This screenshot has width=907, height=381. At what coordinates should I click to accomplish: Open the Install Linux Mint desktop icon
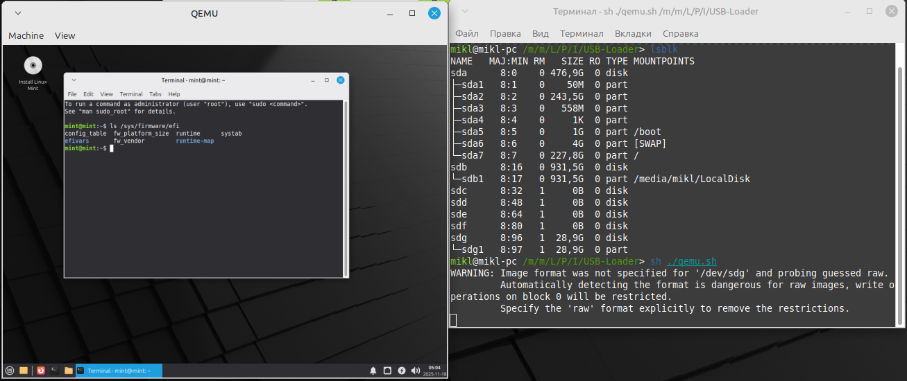33,67
